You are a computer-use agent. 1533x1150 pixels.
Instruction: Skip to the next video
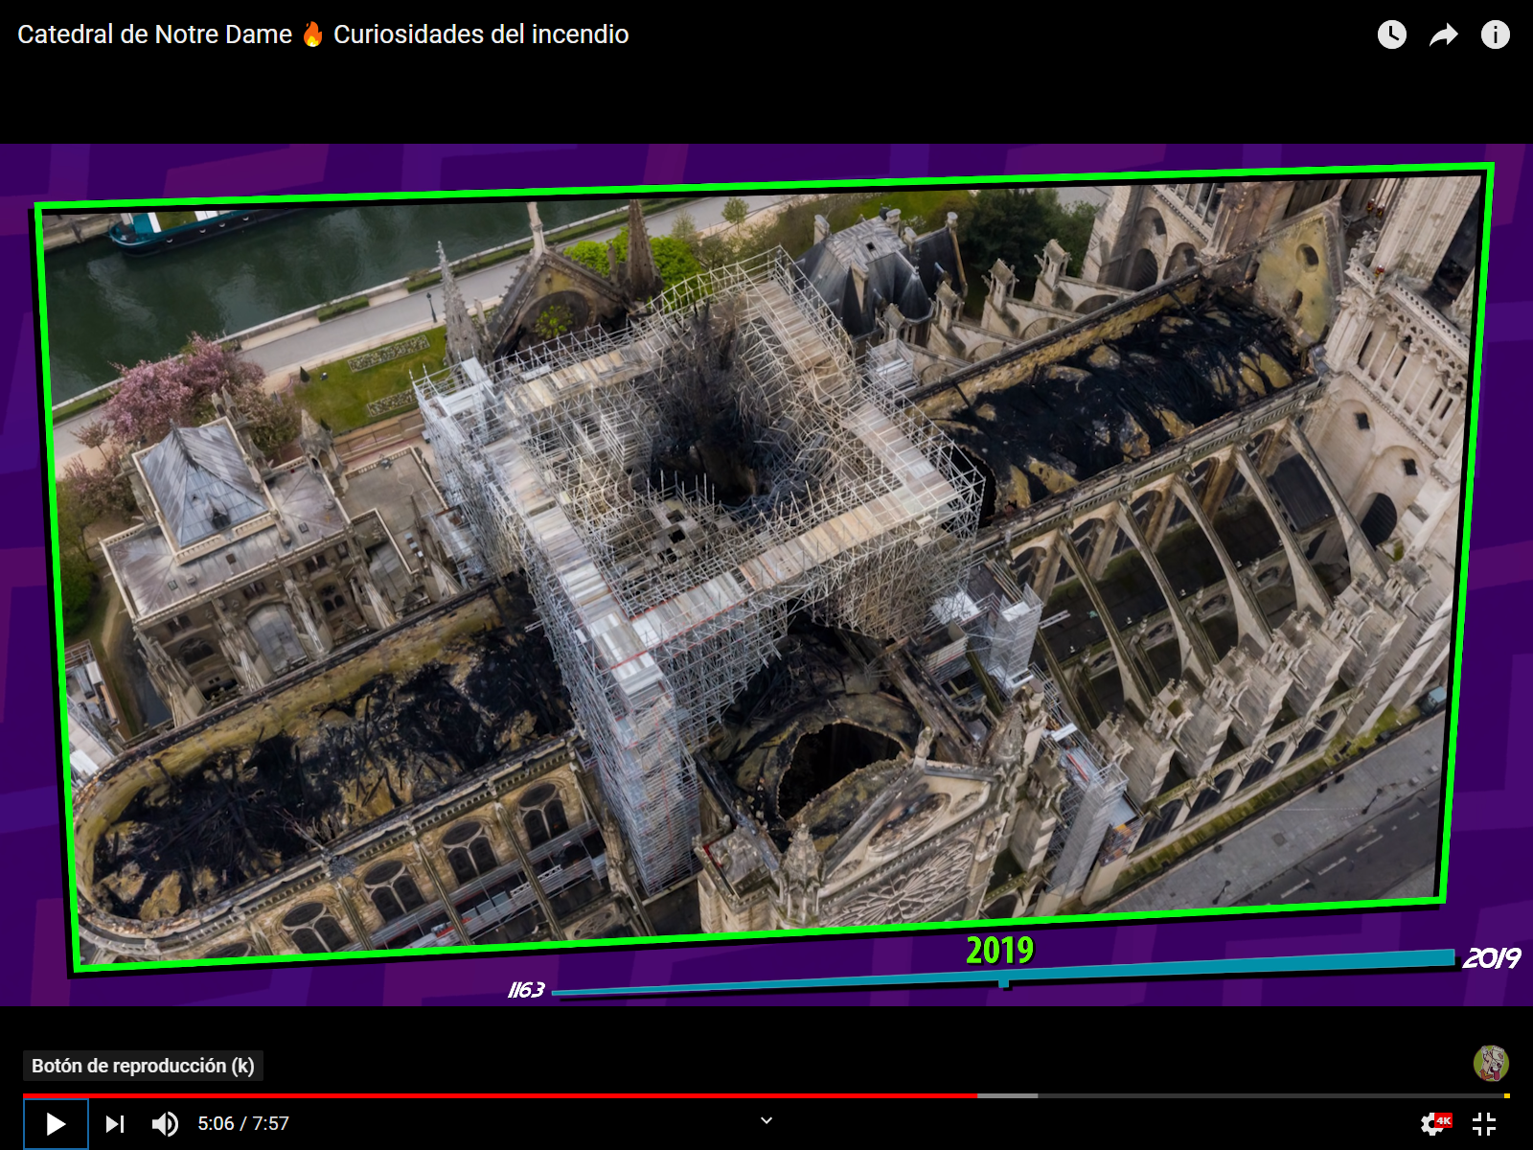[x=115, y=1123]
